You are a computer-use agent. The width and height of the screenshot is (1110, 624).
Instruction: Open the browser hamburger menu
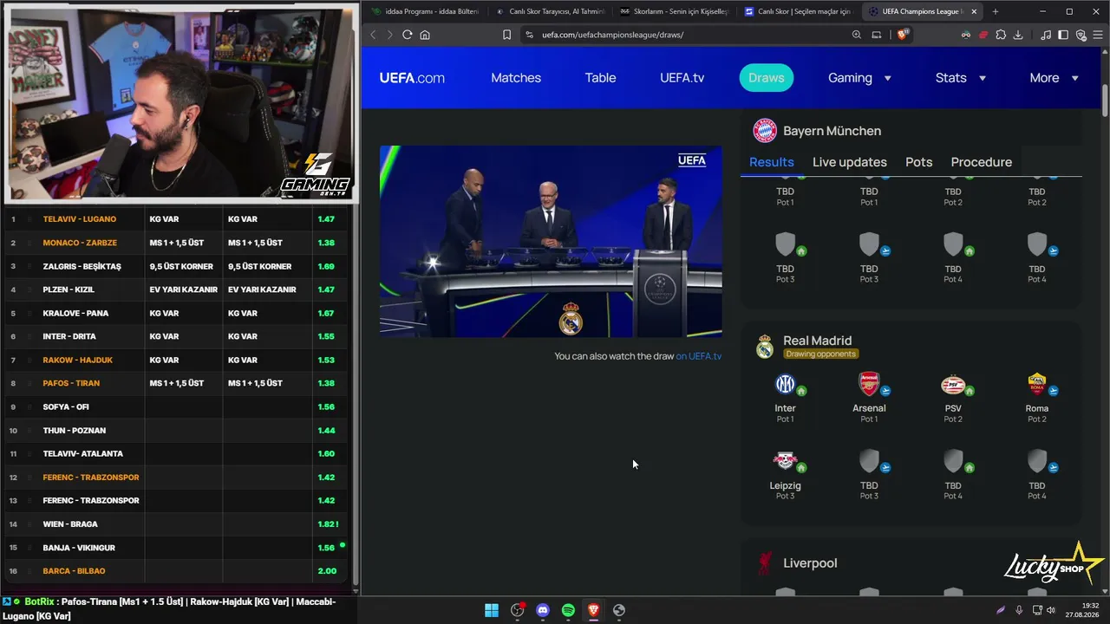pyautogui.click(x=1097, y=35)
